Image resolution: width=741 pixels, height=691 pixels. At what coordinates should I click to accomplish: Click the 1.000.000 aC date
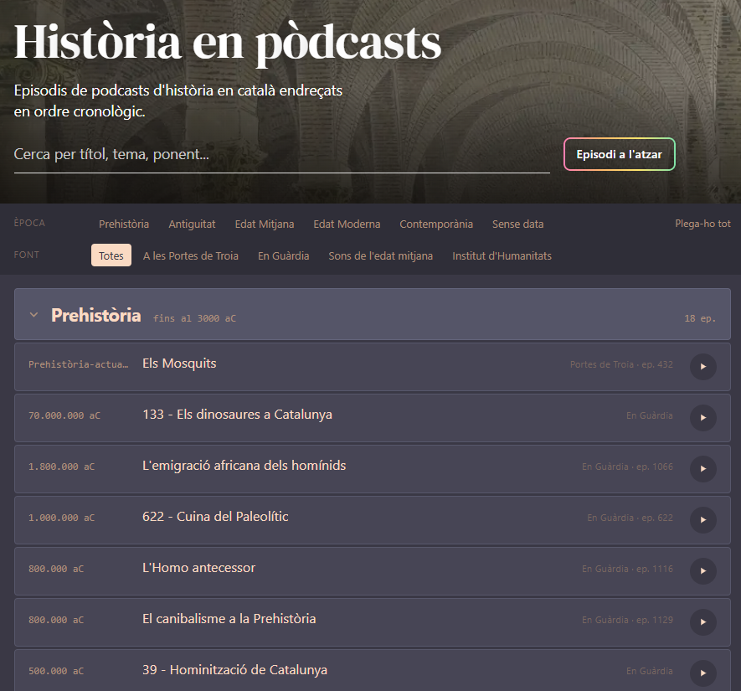tap(61, 518)
